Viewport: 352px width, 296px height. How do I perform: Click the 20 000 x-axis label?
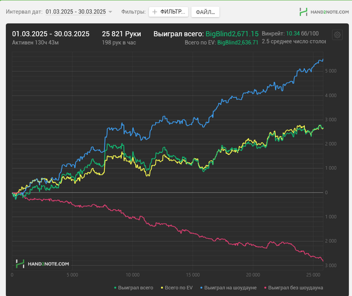pyautogui.click(x=253, y=275)
